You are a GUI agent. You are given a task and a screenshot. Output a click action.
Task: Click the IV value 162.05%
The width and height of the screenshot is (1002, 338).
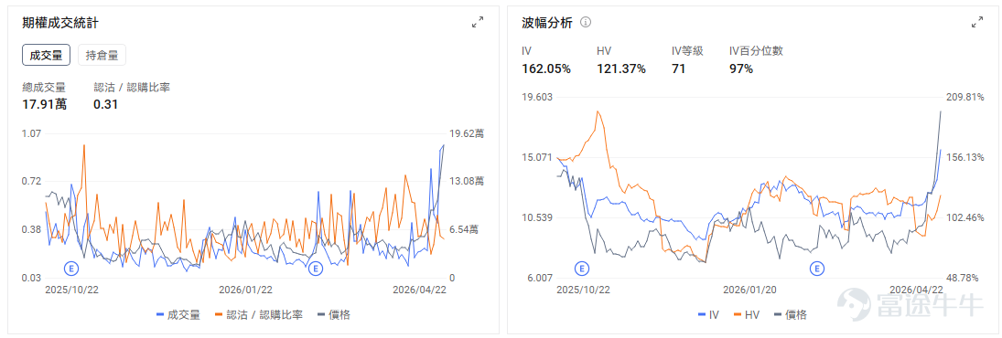click(546, 69)
